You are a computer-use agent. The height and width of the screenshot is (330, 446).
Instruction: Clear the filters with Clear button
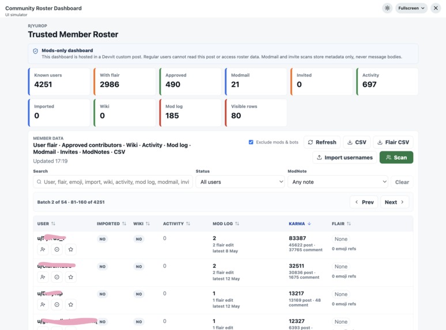402,182
